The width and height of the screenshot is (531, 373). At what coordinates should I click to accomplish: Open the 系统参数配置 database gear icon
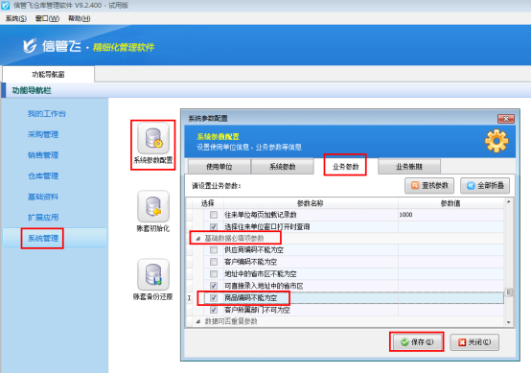pos(153,138)
